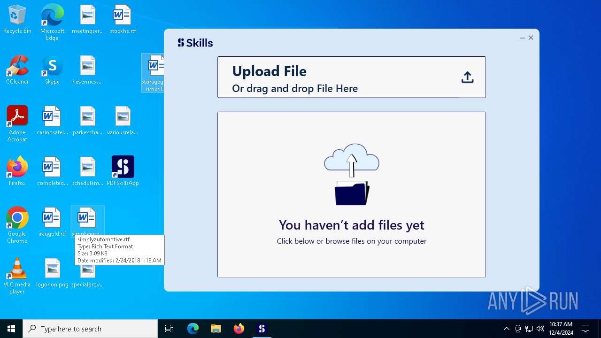Select the storageg... document icon
The image size is (601, 338).
coord(153,73)
